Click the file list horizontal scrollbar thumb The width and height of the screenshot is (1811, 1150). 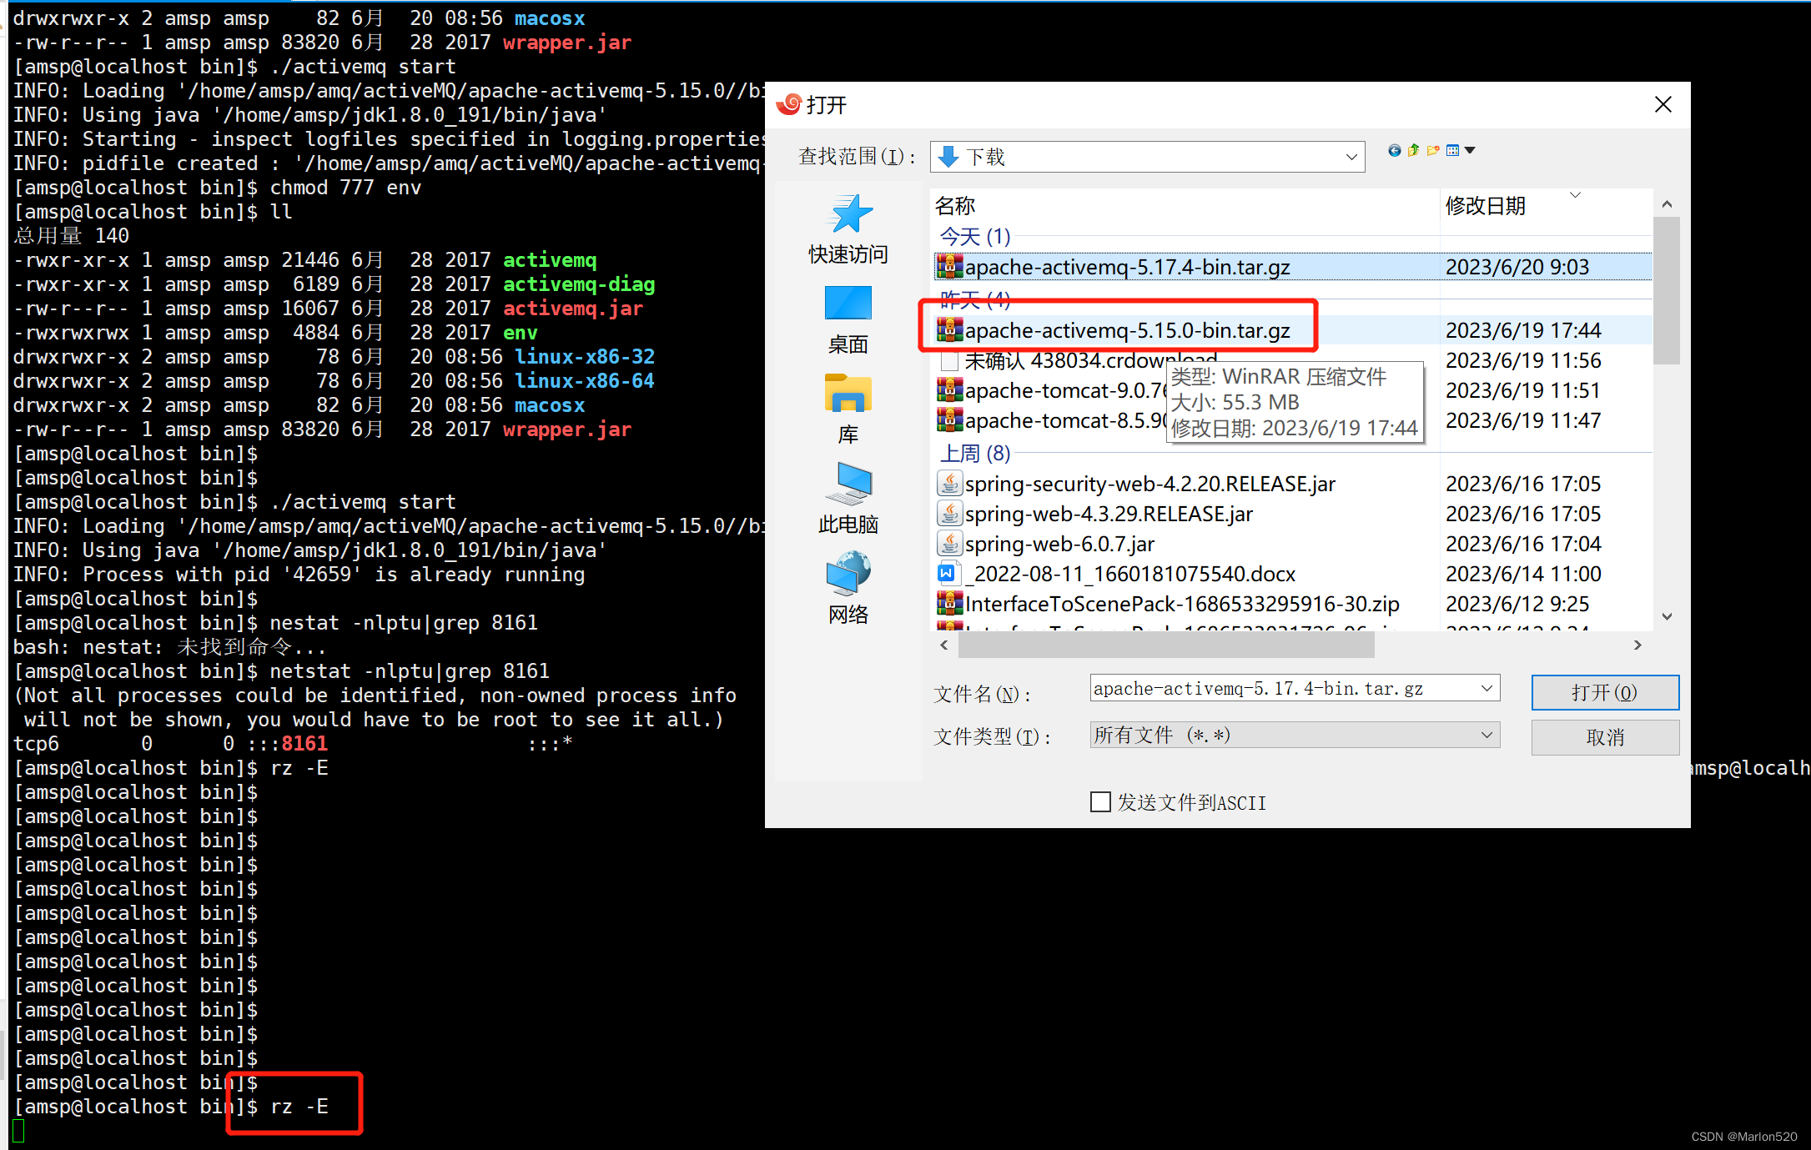click(x=1166, y=645)
